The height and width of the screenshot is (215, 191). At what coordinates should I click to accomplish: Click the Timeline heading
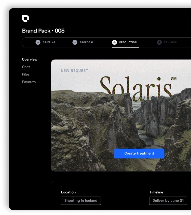click(x=156, y=192)
